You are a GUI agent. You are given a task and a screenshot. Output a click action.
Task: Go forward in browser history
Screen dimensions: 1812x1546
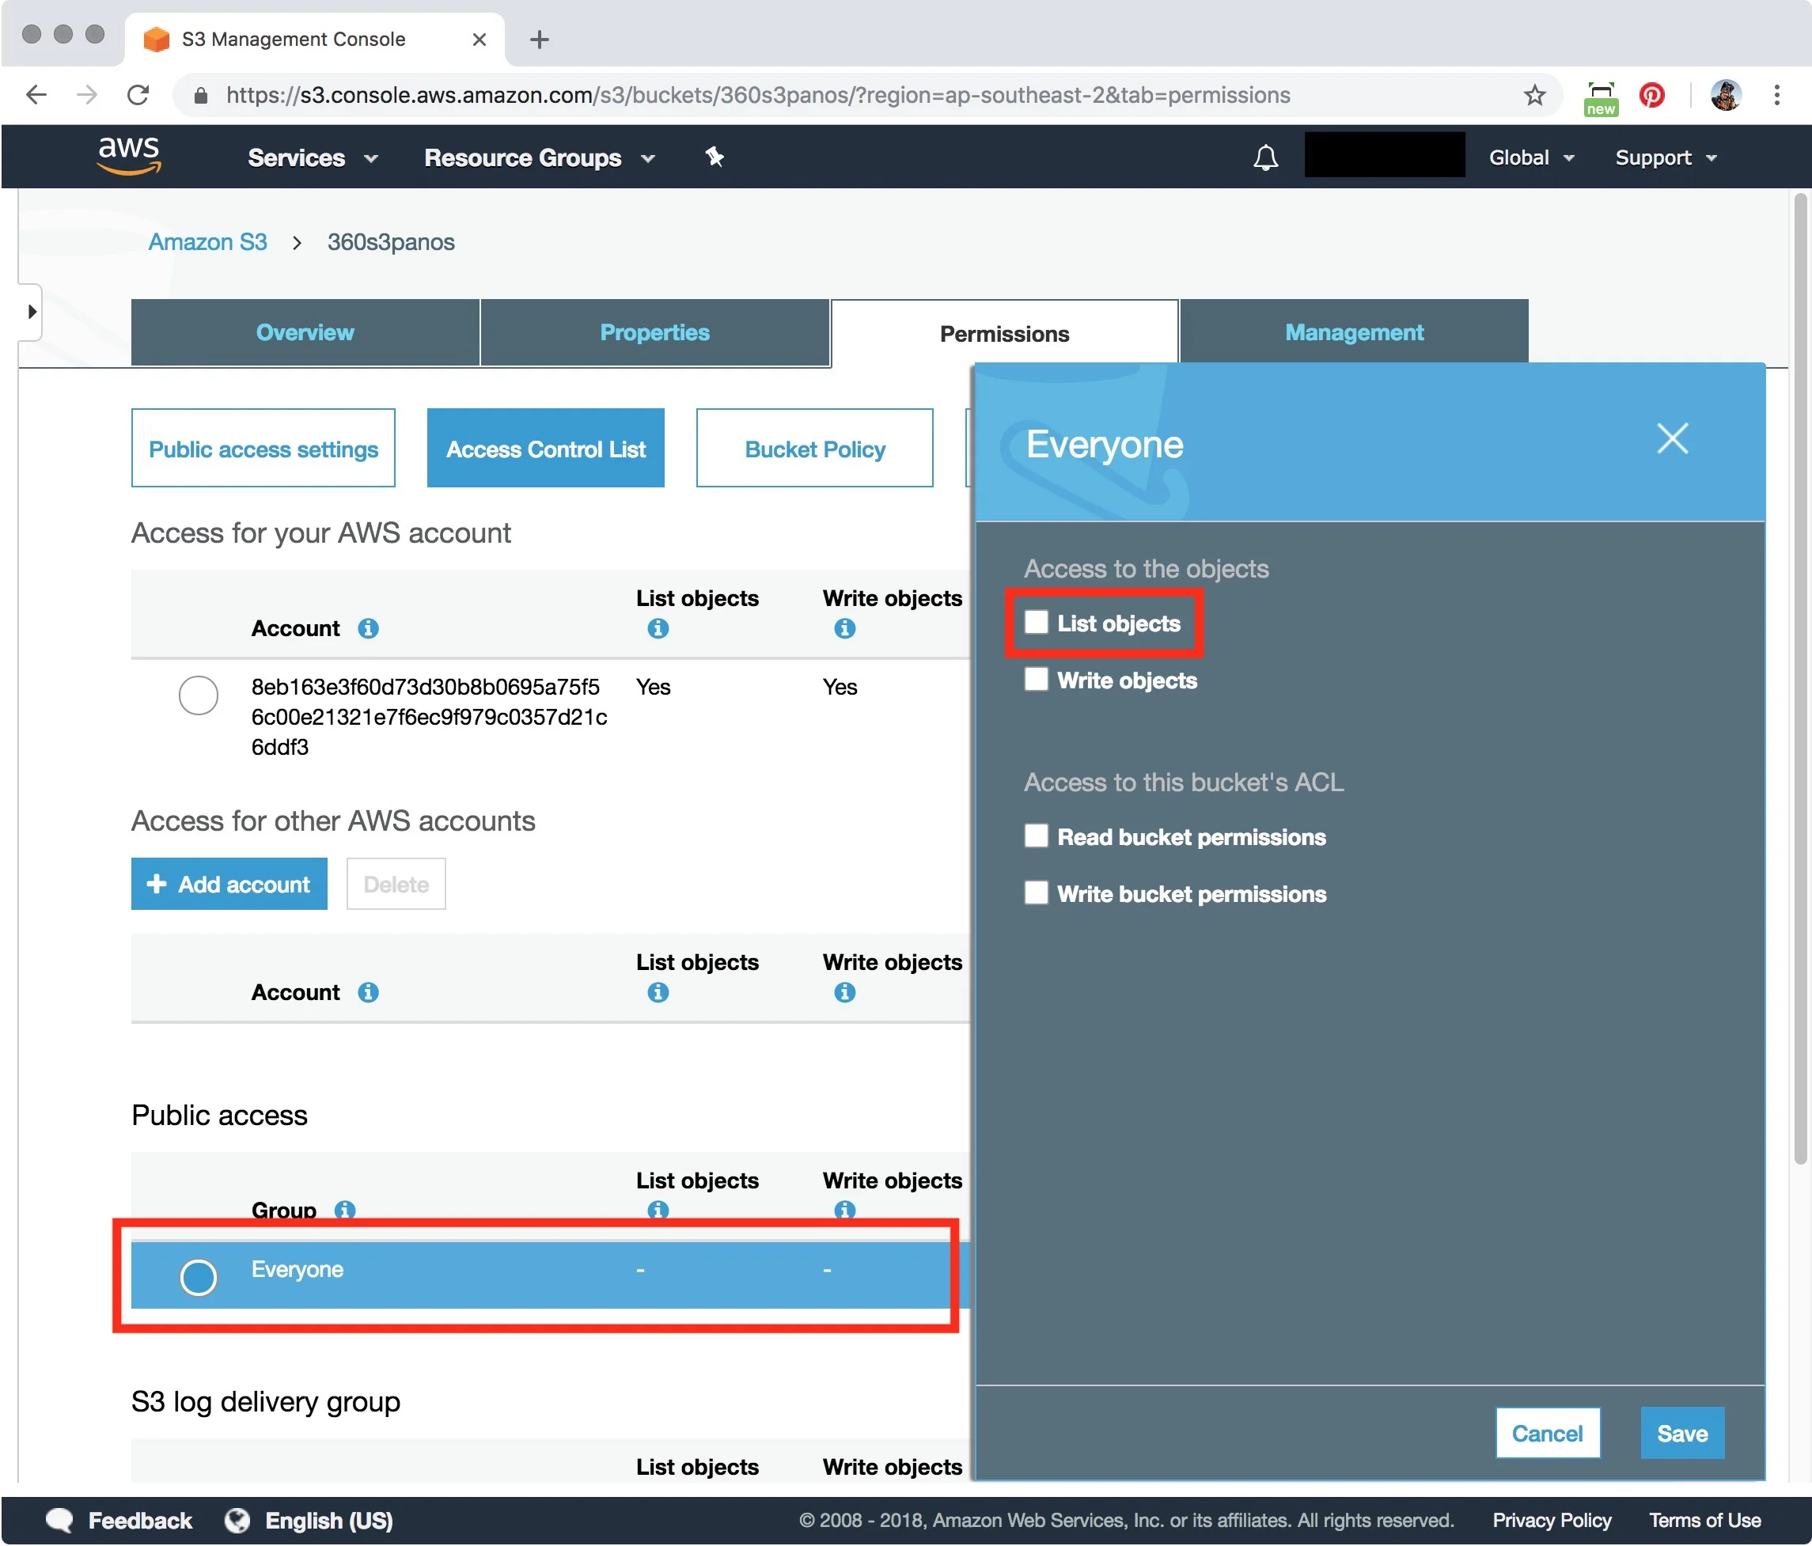(x=86, y=94)
